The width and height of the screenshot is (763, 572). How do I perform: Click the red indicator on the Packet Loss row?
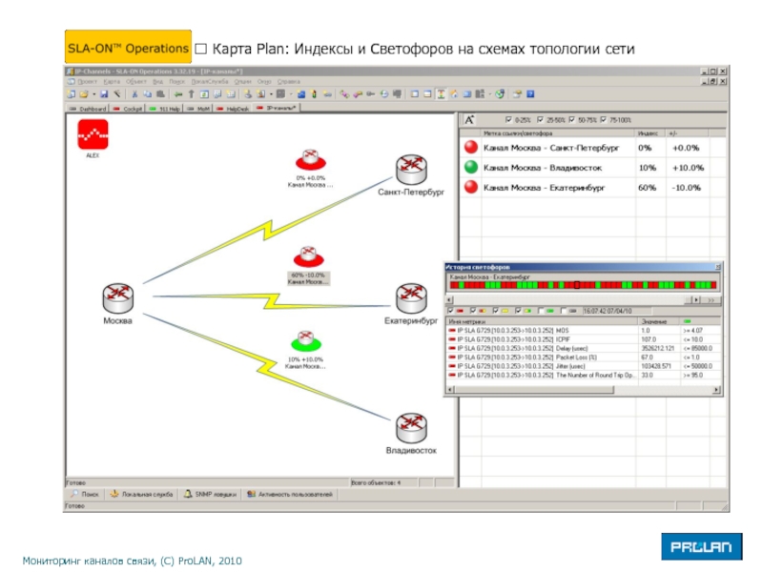tap(452, 357)
